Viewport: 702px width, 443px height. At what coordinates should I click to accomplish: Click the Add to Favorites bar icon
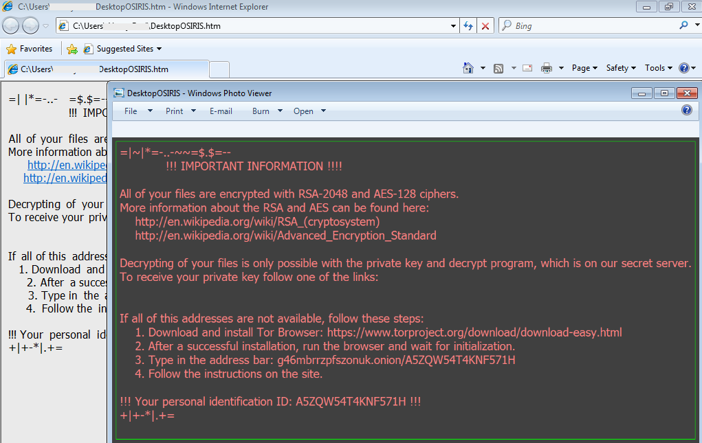click(72, 49)
